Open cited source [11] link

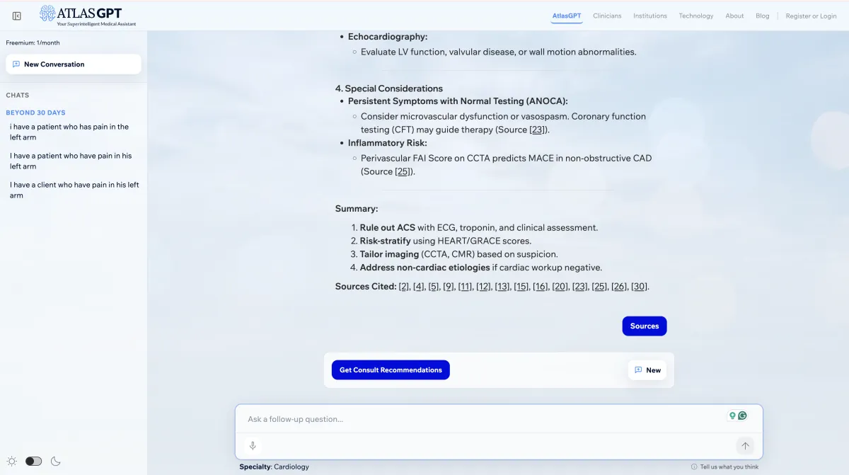pos(465,287)
